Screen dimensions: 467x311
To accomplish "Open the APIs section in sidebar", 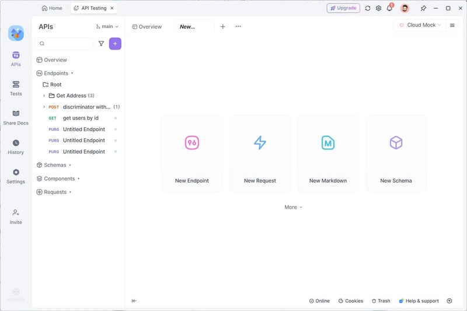I will click(x=16, y=59).
